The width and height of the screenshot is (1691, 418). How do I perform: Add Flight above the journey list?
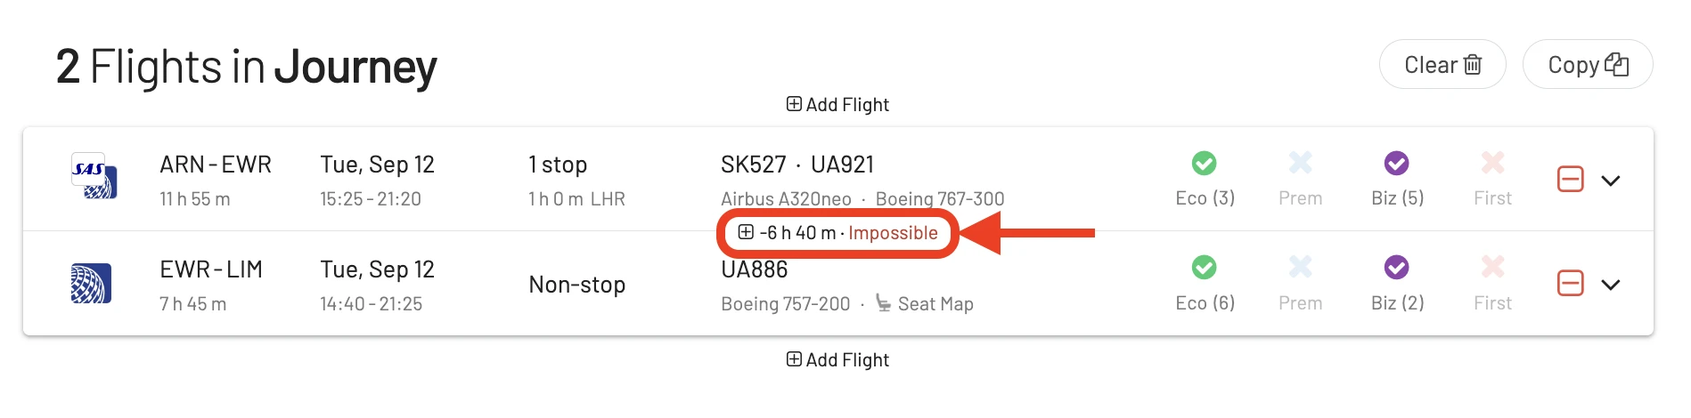point(837,105)
